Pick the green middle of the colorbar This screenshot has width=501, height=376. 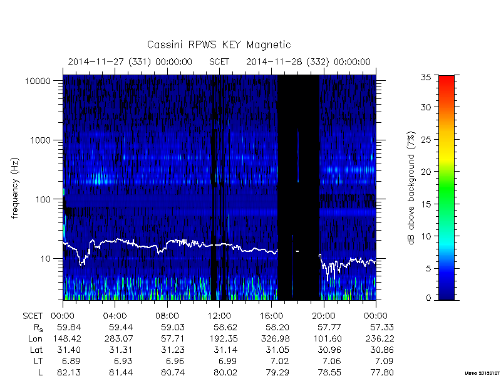click(x=447, y=189)
